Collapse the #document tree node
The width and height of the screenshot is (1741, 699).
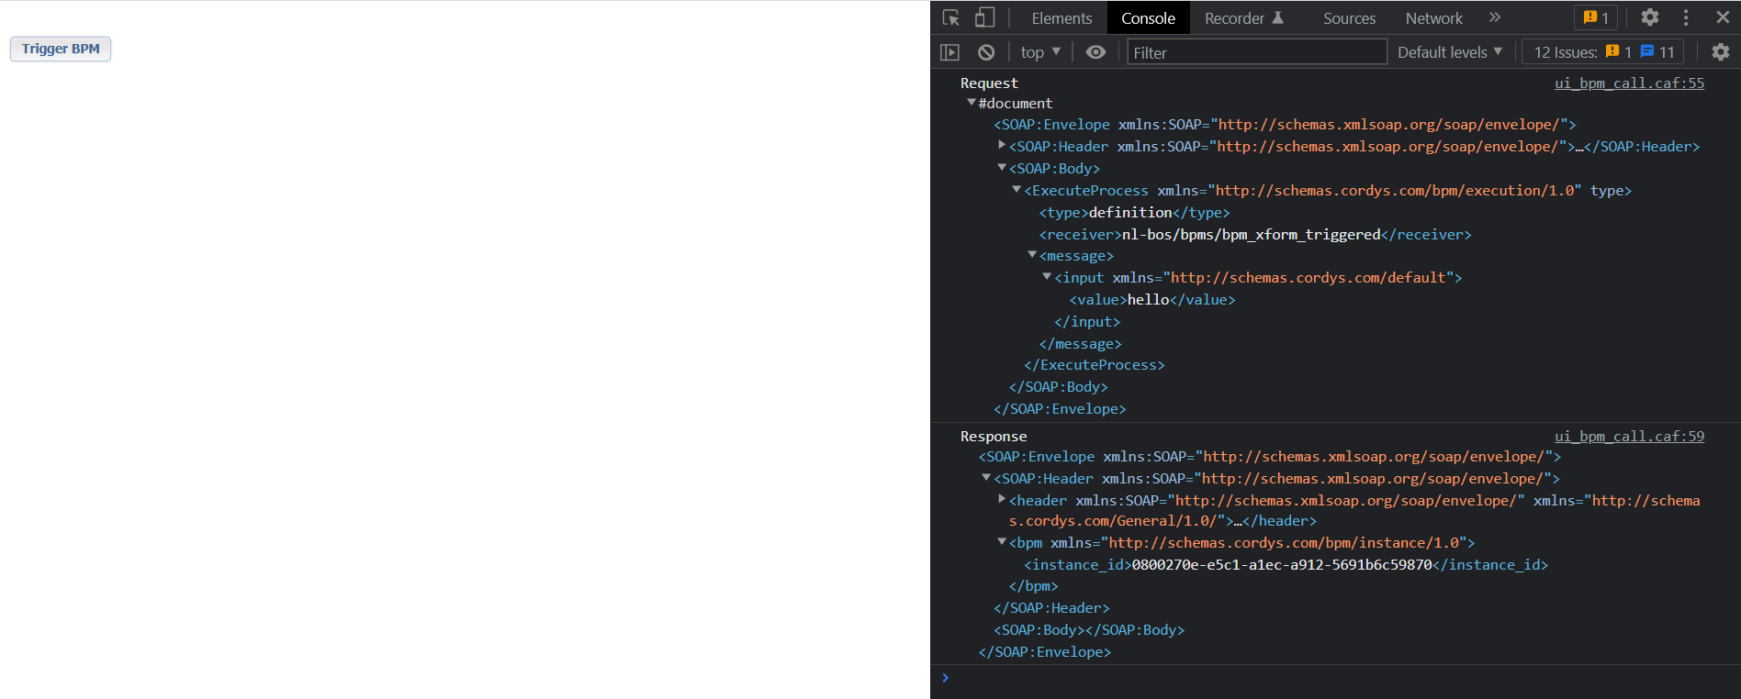[972, 103]
